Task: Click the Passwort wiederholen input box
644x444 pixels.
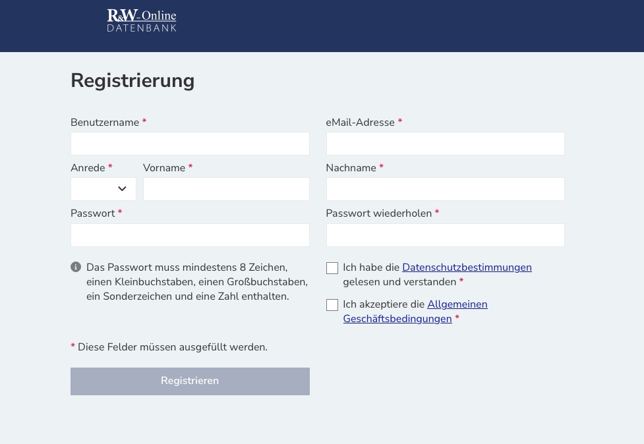Action: point(445,235)
